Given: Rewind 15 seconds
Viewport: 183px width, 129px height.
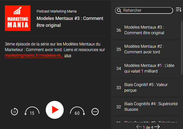Looking at the screenshot, I should [x=32, y=111].
